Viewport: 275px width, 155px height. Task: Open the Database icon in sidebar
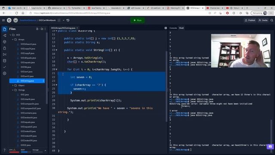click(x=5, y=61)
